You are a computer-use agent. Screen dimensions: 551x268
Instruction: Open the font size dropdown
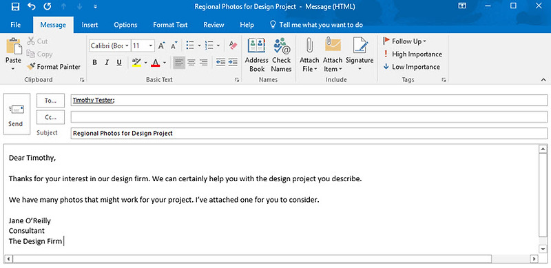click(151, 45)
